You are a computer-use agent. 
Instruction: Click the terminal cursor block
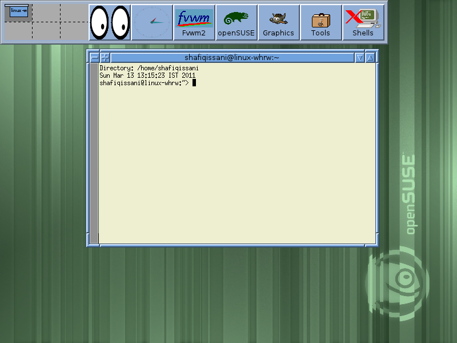coord(194,83)
